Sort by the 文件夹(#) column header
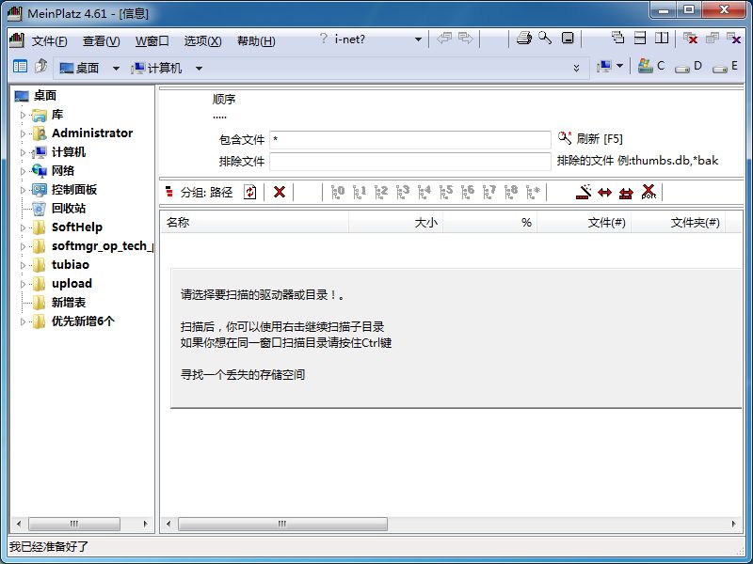 (x=678, y=223)
